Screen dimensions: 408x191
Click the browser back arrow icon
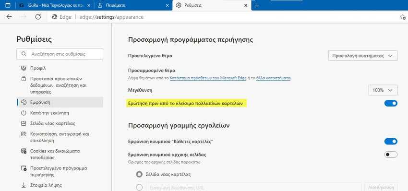coord(9,17)
